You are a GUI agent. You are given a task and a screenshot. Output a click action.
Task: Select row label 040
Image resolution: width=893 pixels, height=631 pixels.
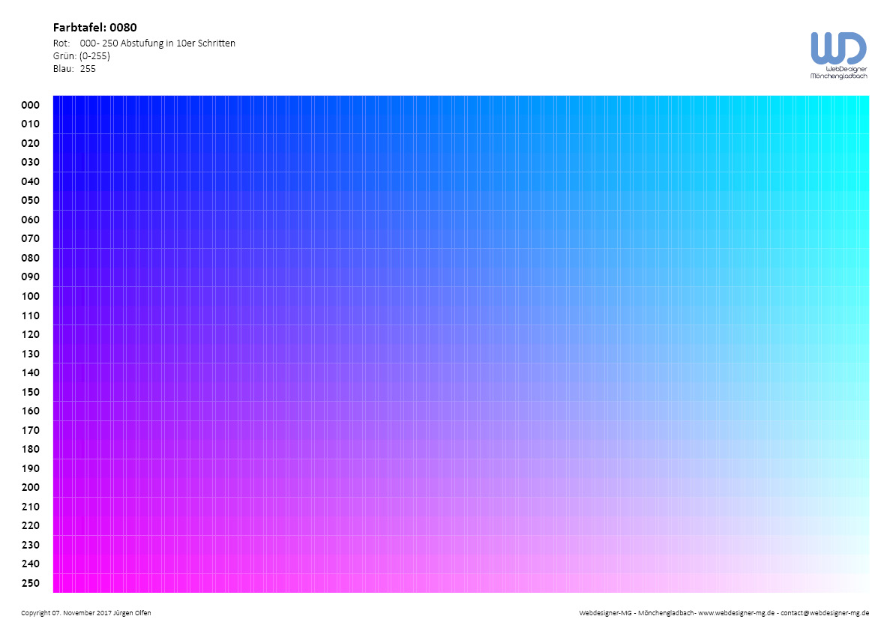point(31,181)
